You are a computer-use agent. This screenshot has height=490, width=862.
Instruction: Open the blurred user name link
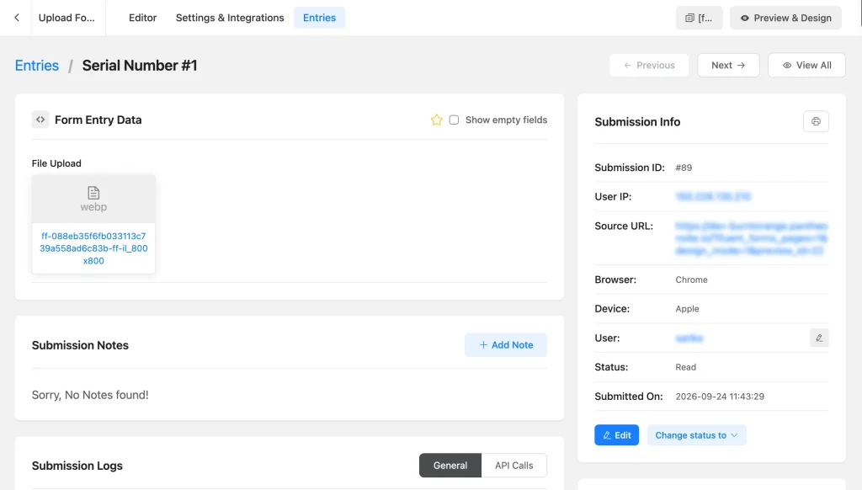pyautogui.click(x=689, y=338)
